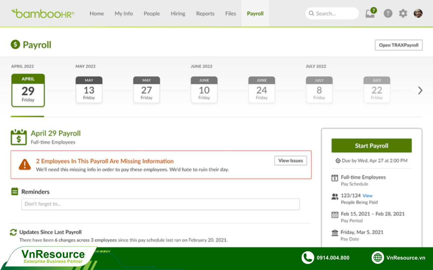Open the inbox notifications icon with badge

[370, 14]
